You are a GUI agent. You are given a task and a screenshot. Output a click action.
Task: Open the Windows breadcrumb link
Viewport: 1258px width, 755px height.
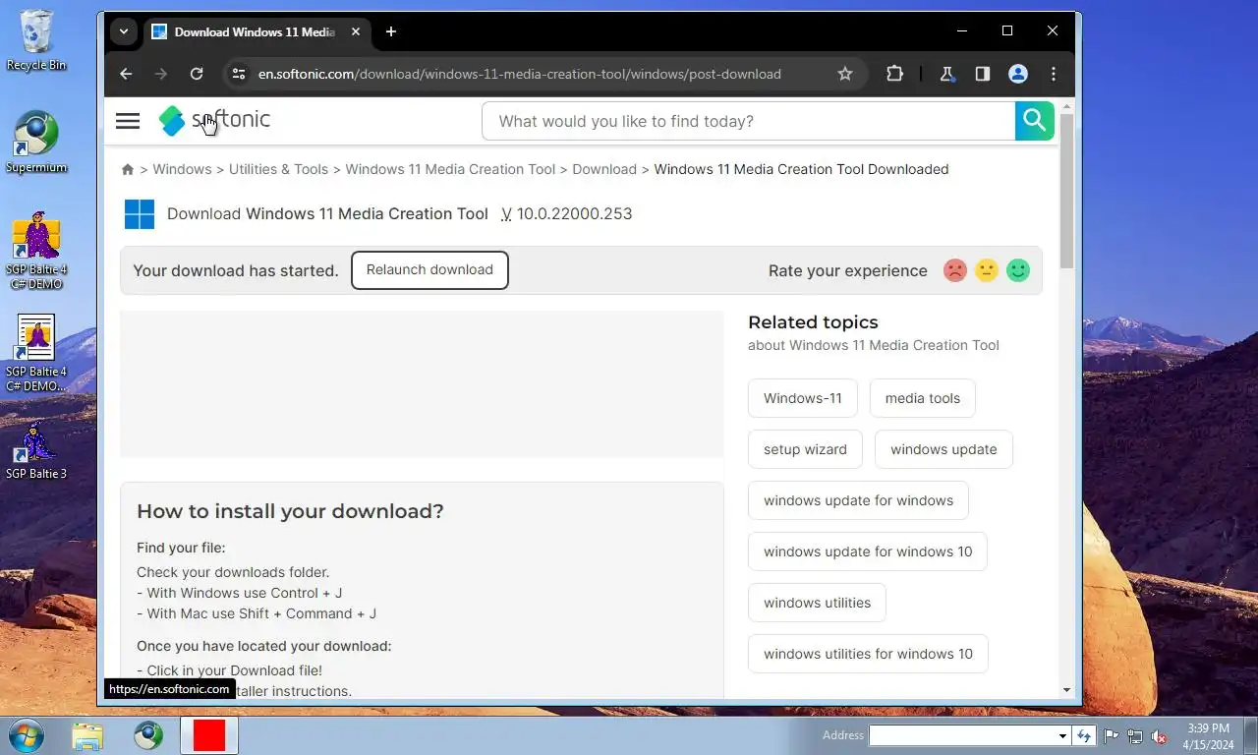click(182, 169)
